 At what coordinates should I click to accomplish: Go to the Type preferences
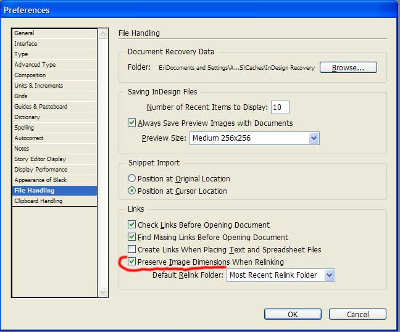click(54, 54)
